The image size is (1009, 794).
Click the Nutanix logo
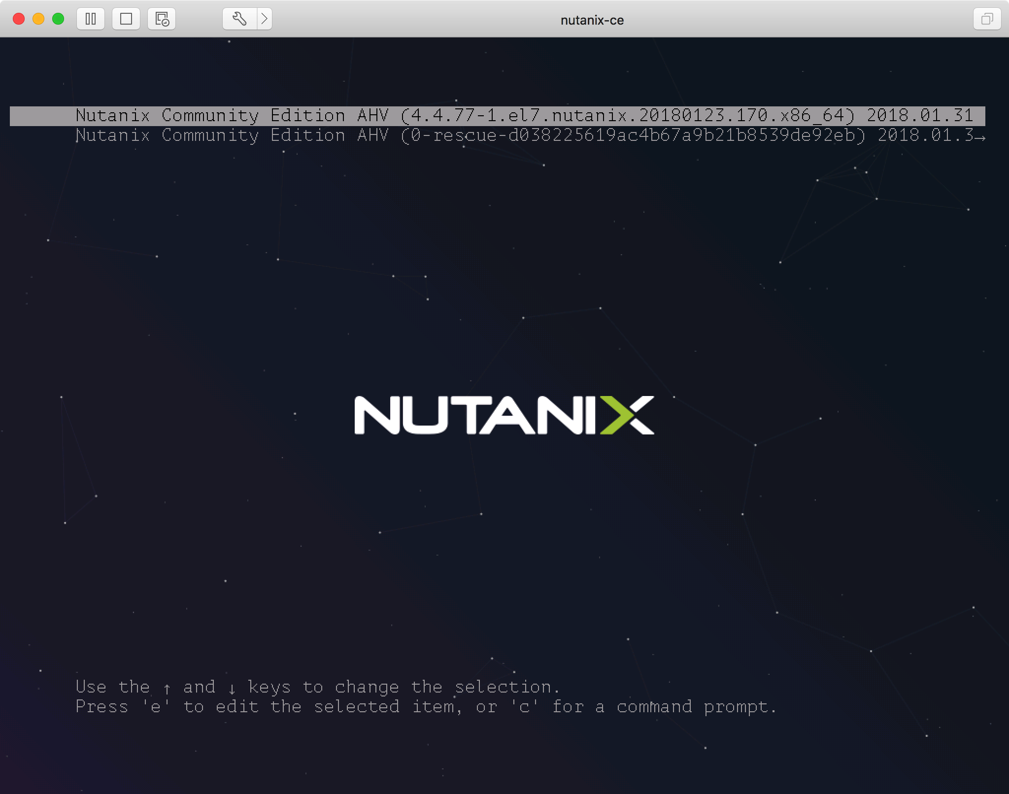pyautogui.click(x=504, y=415)
